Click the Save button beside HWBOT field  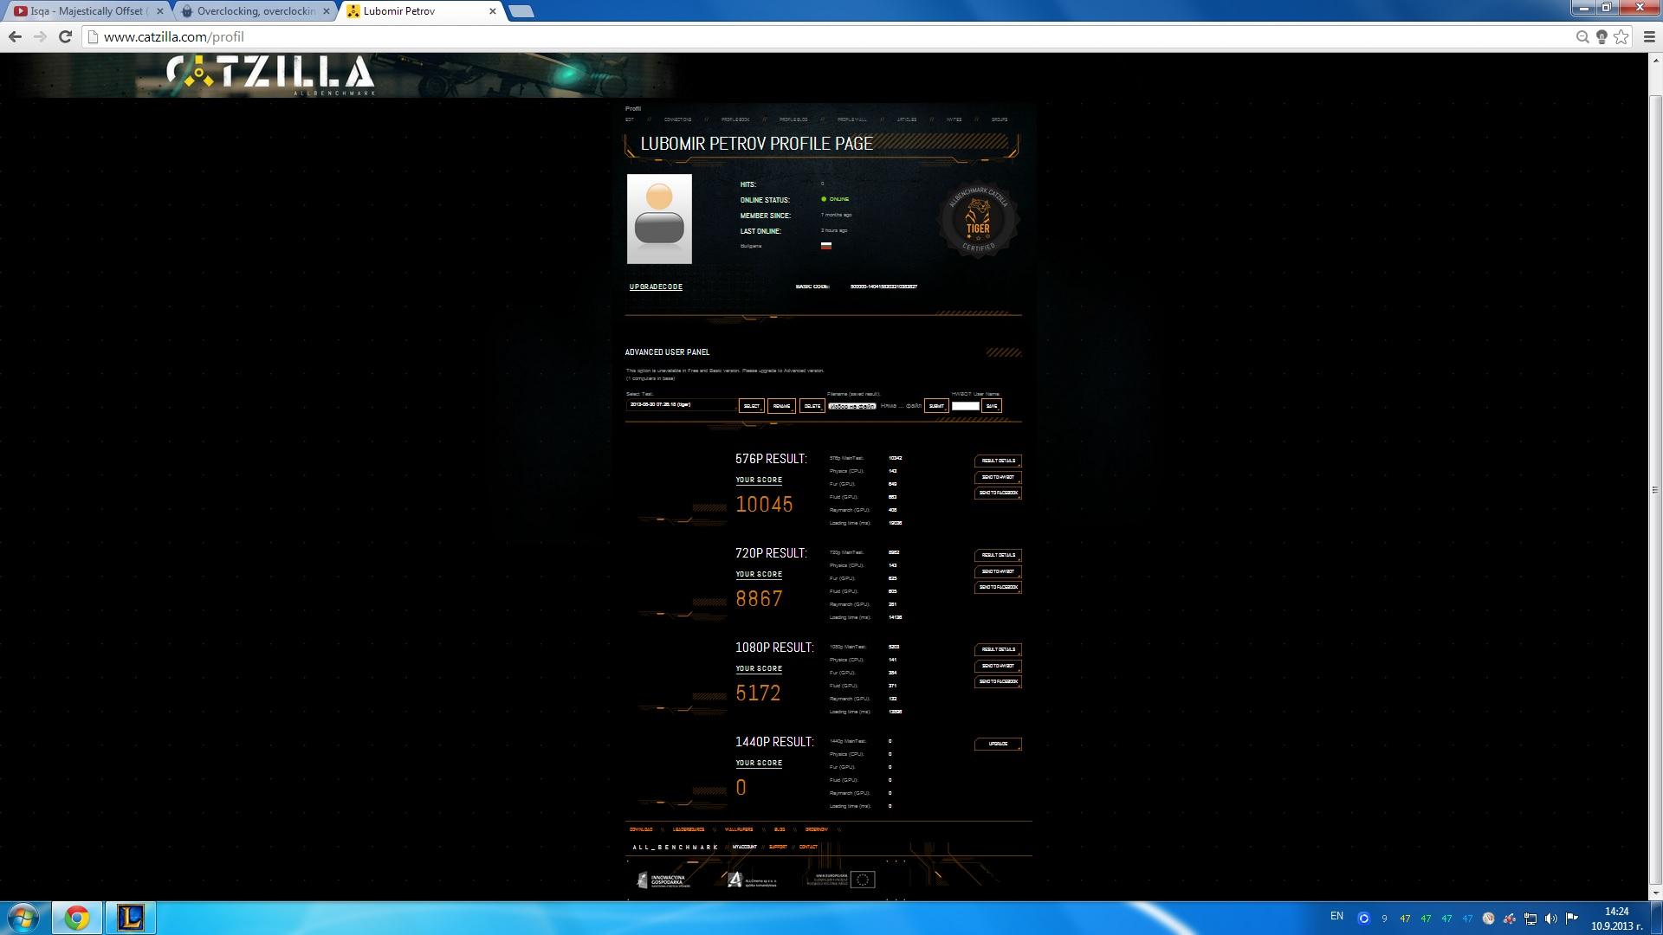pyautogui.click(x=992, y=406)
